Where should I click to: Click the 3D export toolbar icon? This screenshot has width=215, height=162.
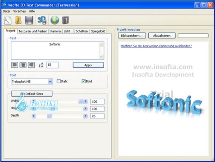42,20
